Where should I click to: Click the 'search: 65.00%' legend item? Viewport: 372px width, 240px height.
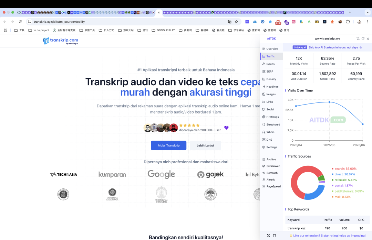pos(344,169)
